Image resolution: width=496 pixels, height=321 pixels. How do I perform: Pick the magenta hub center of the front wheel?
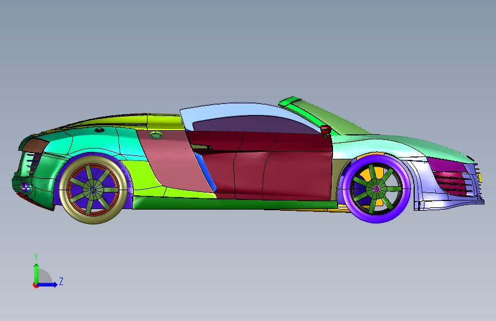coord(376,189)
